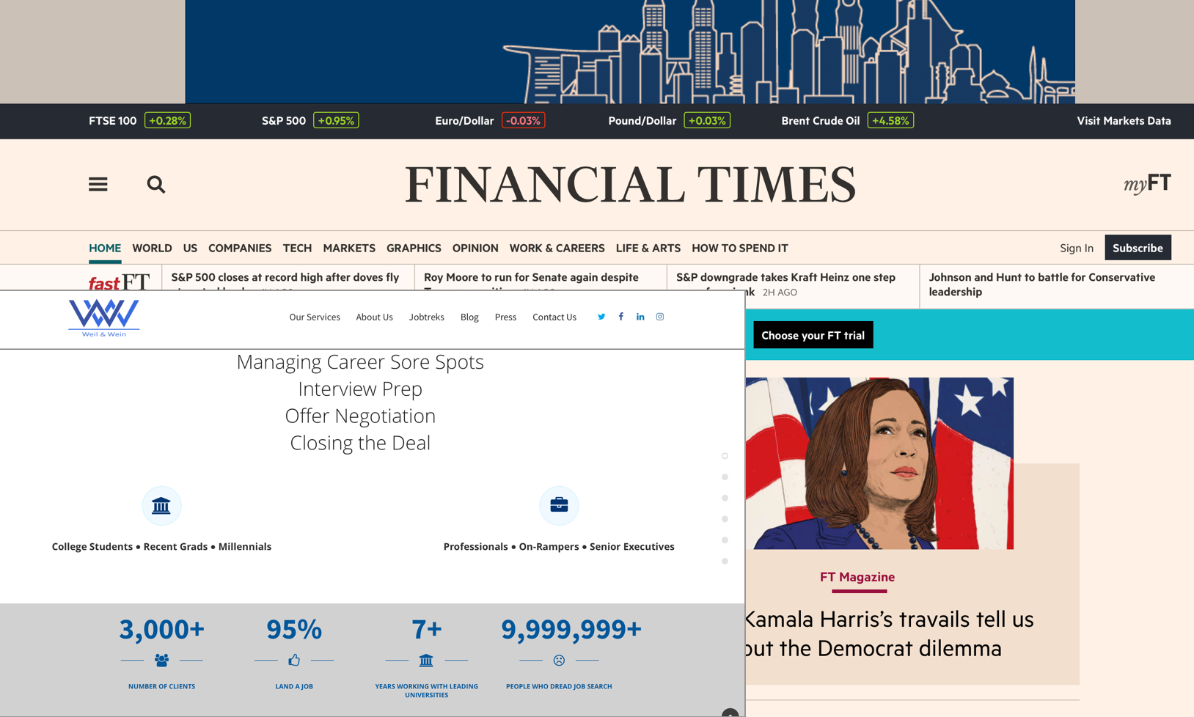Click the people icon under 3,000+
This screenshot has height=717, width=1194.
click(161, 661)
